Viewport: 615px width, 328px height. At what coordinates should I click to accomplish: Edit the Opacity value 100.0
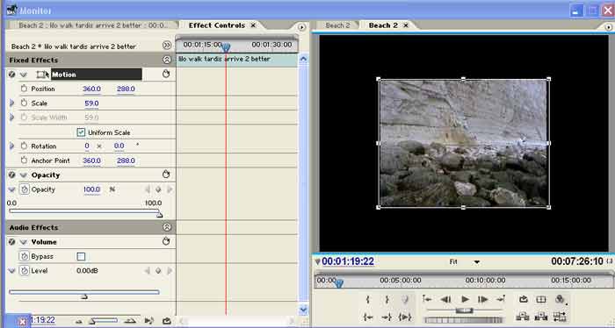(91, 189)
